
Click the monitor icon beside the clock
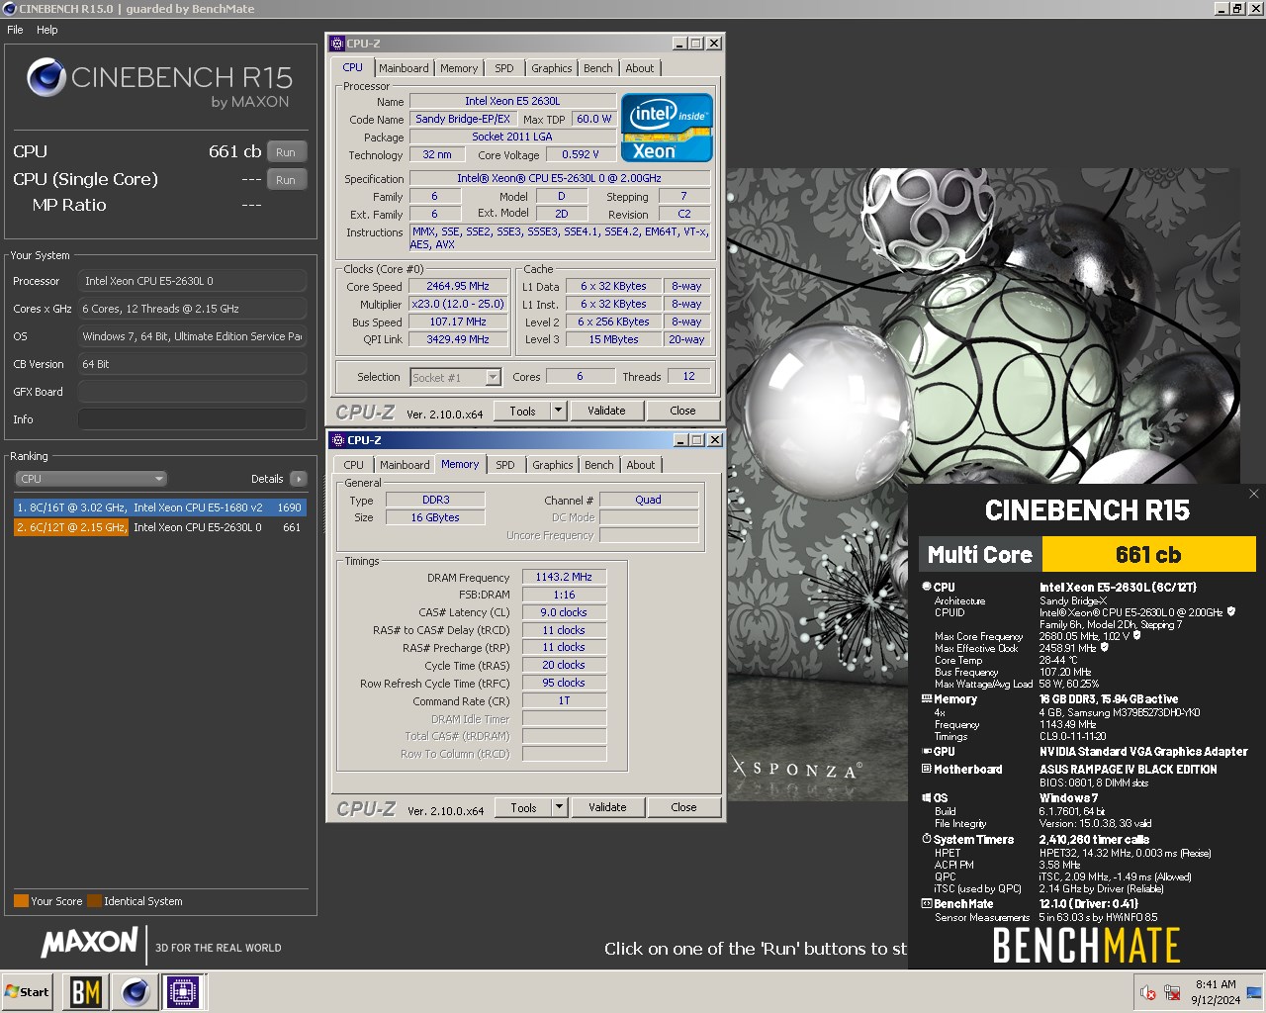click(1254, 992)
